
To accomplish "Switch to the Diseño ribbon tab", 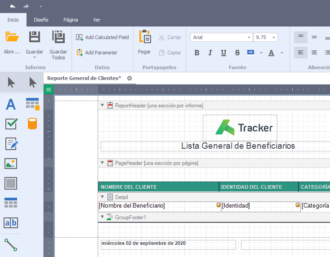I will [41, 20].
